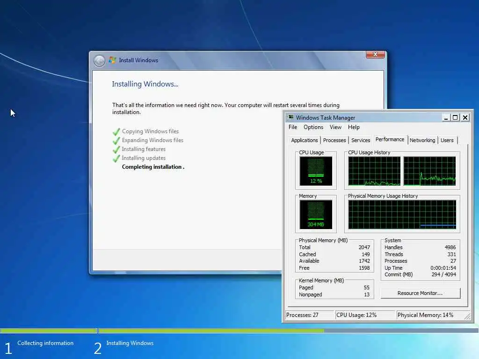Click the Installing updates checkmark
Screen dimensions: 479x359
[116, 158]
